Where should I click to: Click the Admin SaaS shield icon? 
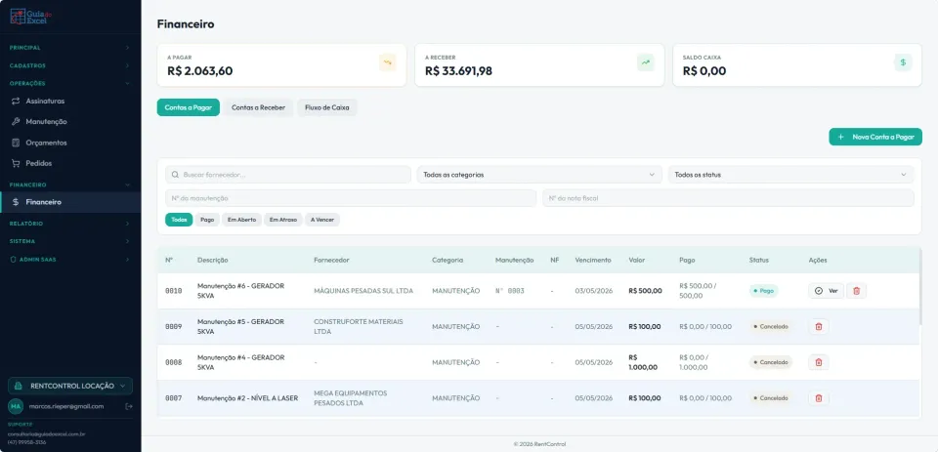13,260
